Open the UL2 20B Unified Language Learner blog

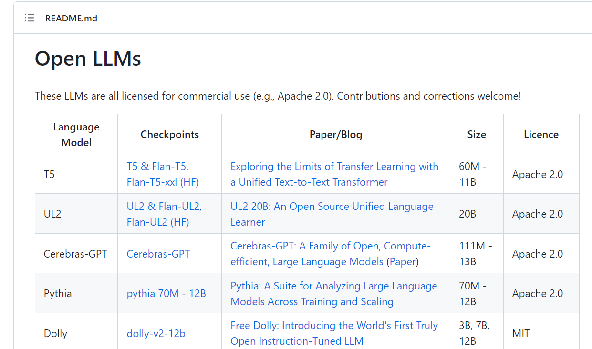tap(332, 207)
